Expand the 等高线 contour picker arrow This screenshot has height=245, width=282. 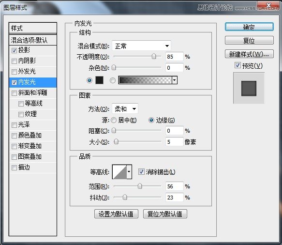(129, 171)
